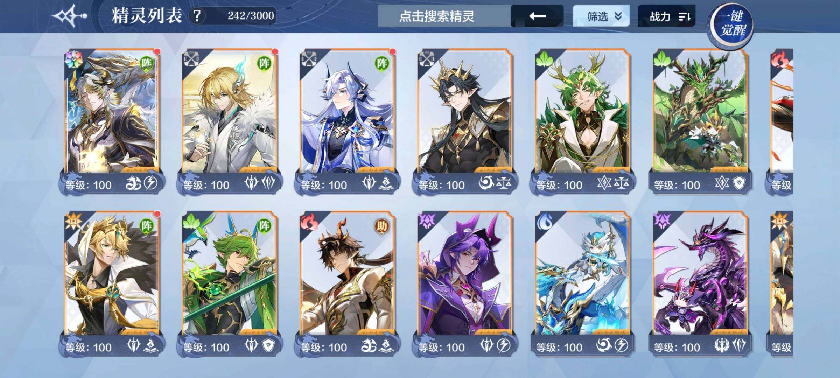Click the shield skill icon on green spearman card

tap(268, 346)
